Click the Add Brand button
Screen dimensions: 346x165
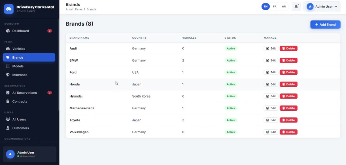[x=325, y=25]
